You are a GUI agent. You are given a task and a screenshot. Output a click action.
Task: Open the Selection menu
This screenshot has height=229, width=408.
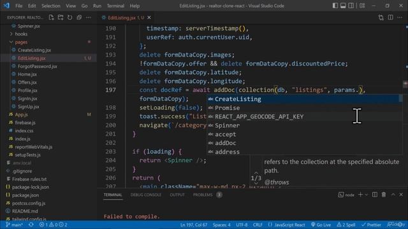tap(51, 6)
